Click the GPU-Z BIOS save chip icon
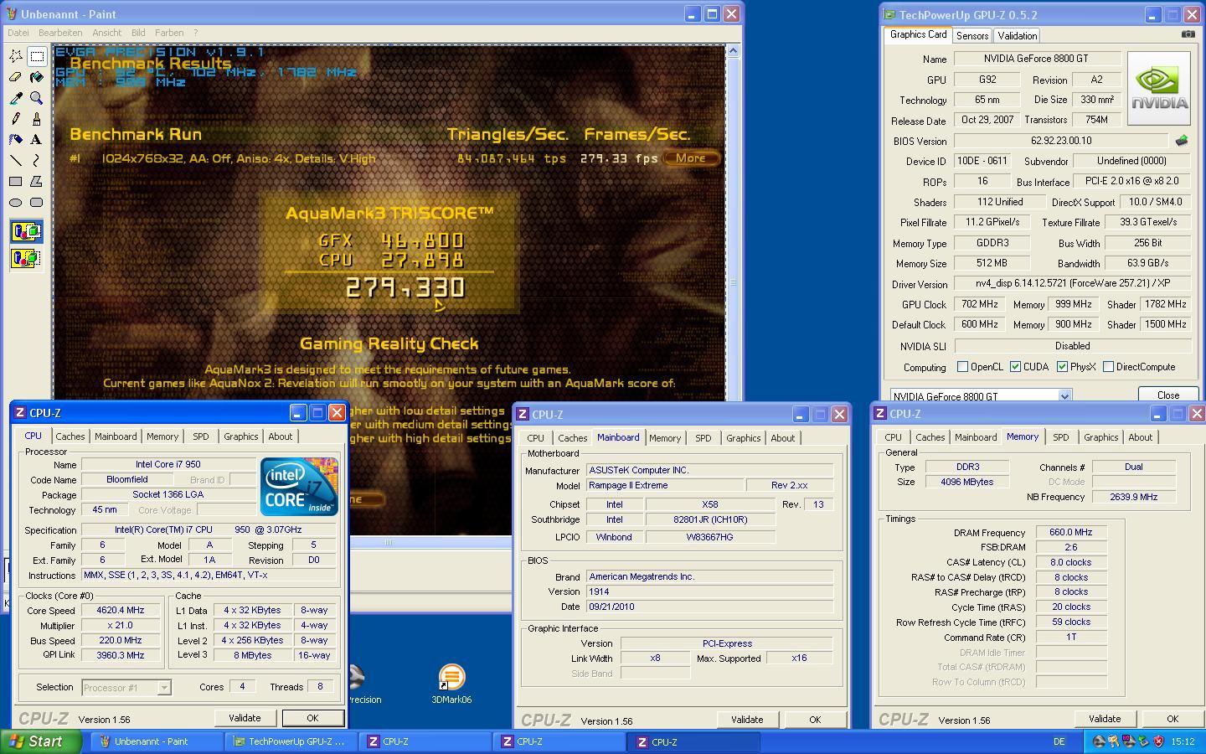The height and width of the screenshot is (754, 1206). [1182, 141]
